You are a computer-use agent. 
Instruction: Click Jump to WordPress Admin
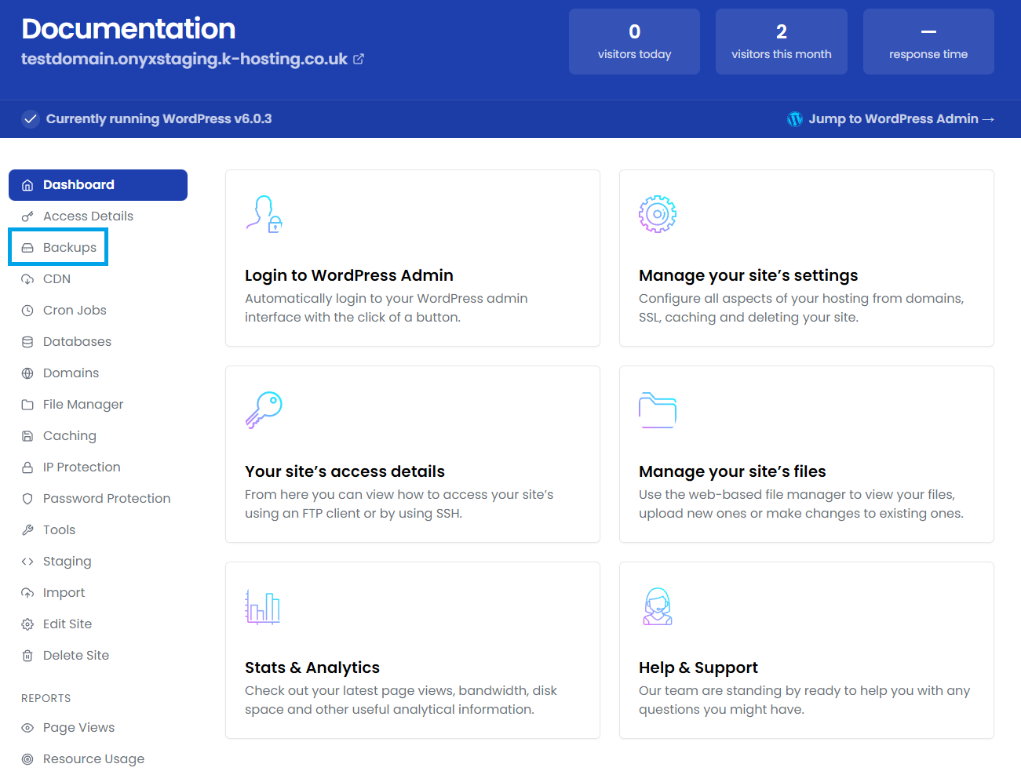tap(899, 118)
